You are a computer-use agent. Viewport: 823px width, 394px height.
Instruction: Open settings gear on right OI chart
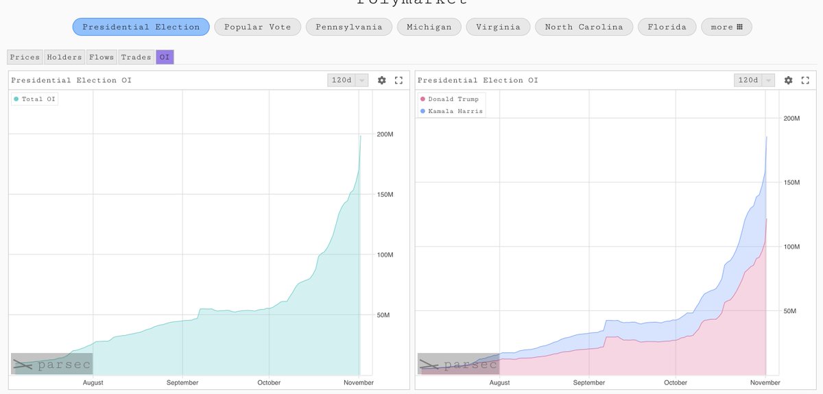tap(789, 80)
